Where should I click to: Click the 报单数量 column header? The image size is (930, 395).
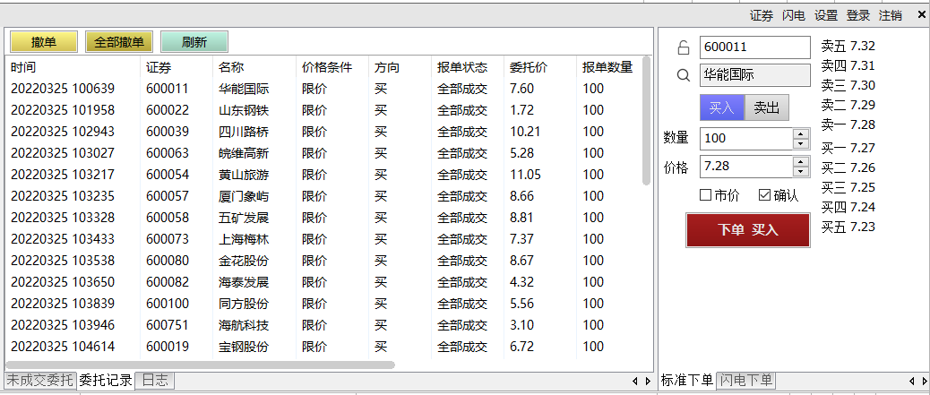coord(607,67)
